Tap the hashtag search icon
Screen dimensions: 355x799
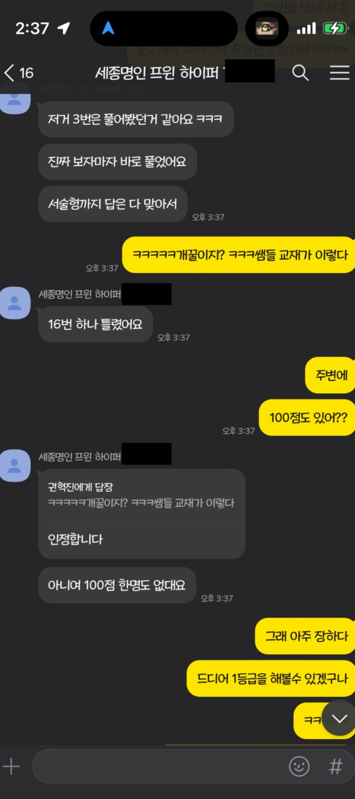click(336, 767)
